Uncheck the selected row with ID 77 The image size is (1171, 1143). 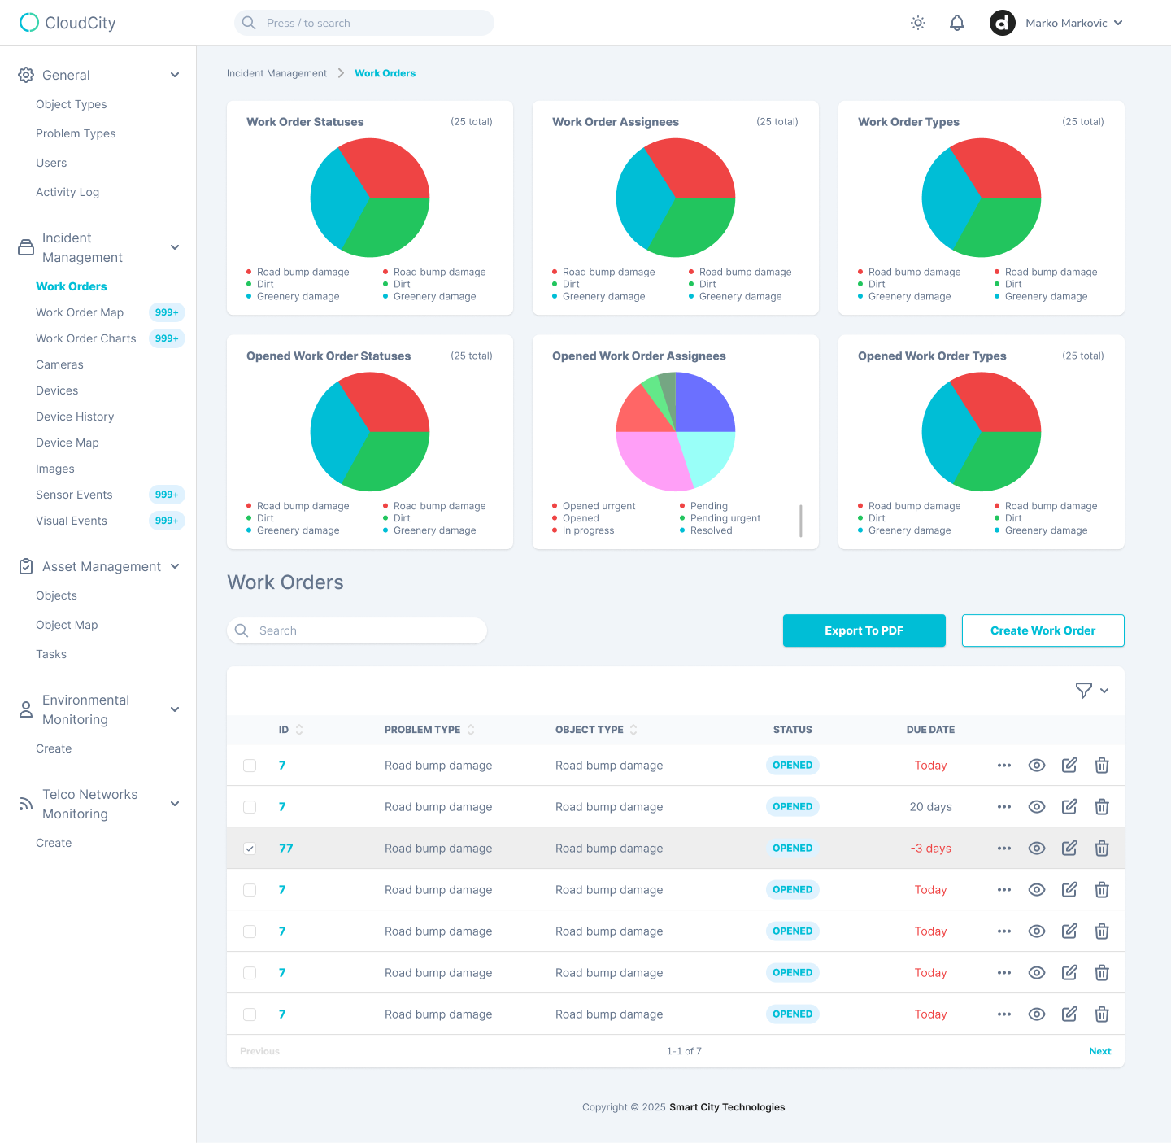click(x=250, y=848)
